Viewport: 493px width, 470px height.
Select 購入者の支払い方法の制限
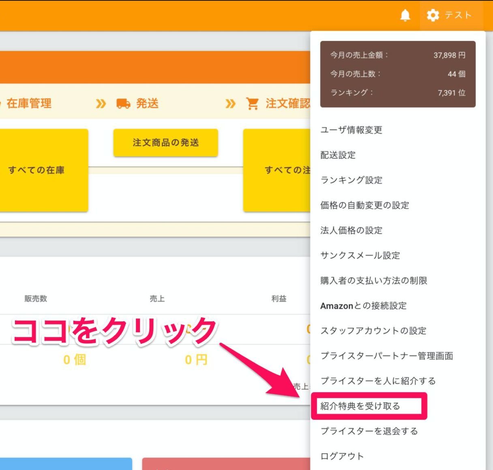[373, 280]
